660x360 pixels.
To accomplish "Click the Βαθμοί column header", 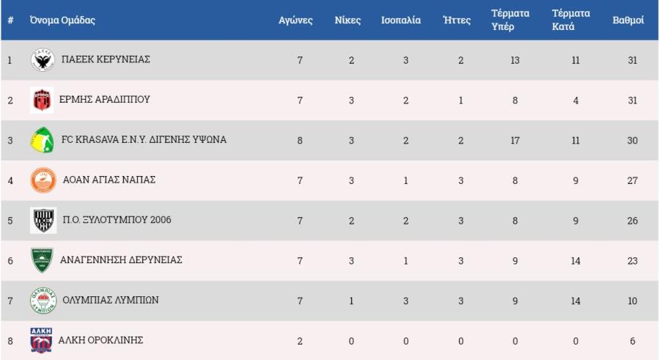I will [x=628, y=21].
